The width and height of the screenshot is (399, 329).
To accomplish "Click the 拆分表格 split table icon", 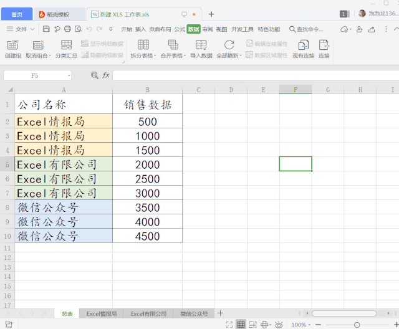I will [143, 49].
